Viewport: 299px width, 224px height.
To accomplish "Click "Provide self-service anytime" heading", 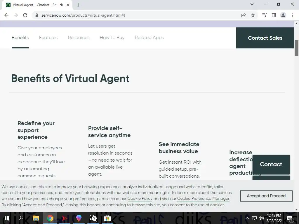I will (x=109, y=132).
